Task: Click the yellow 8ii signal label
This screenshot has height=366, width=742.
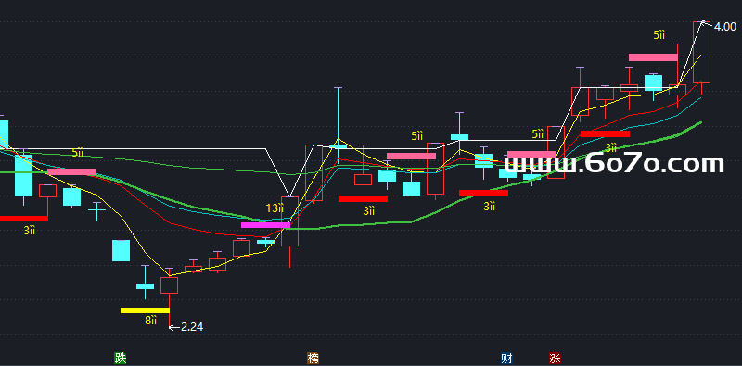Action: [x=150, y=321]
